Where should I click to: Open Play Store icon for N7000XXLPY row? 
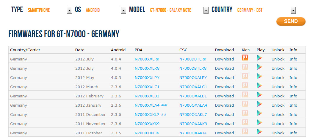click(259, 76)
